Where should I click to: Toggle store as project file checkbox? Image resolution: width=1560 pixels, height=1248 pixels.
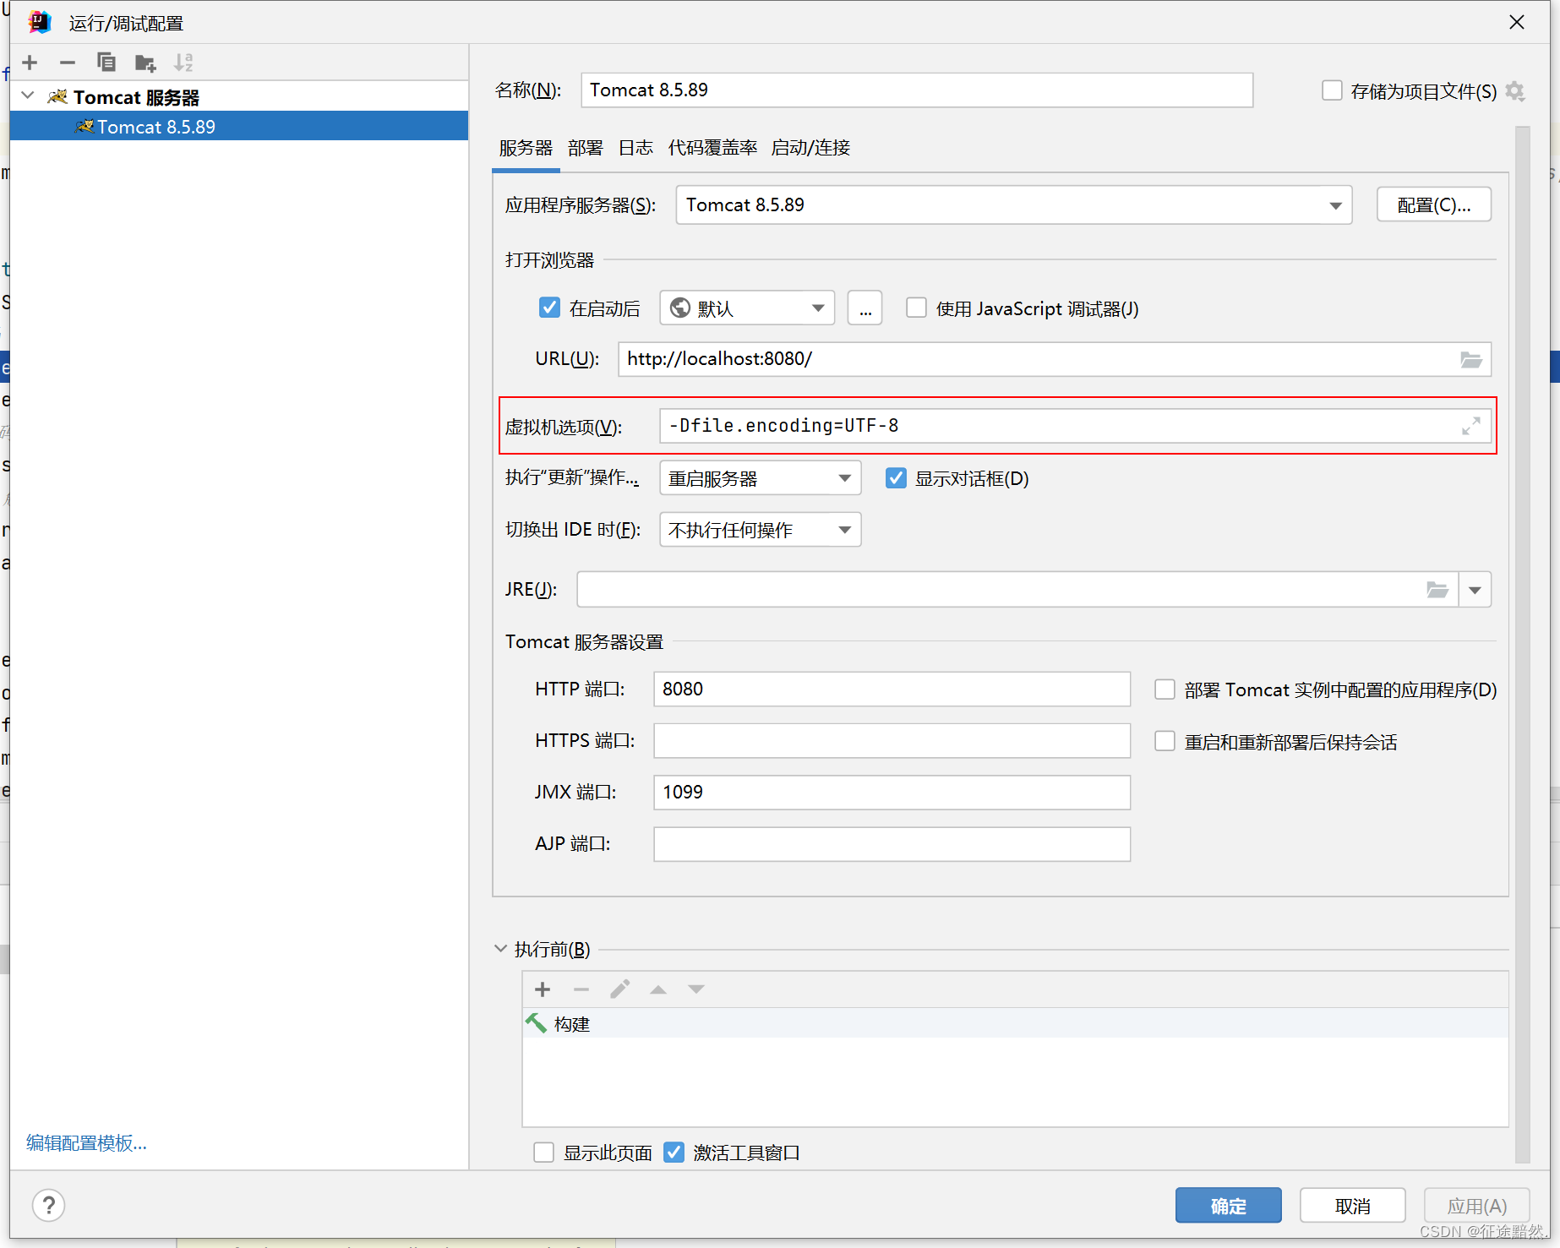pos(1332,90)
